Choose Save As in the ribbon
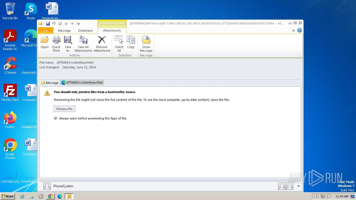The width and height of the screenshot is (356, 200). [68, 44]
